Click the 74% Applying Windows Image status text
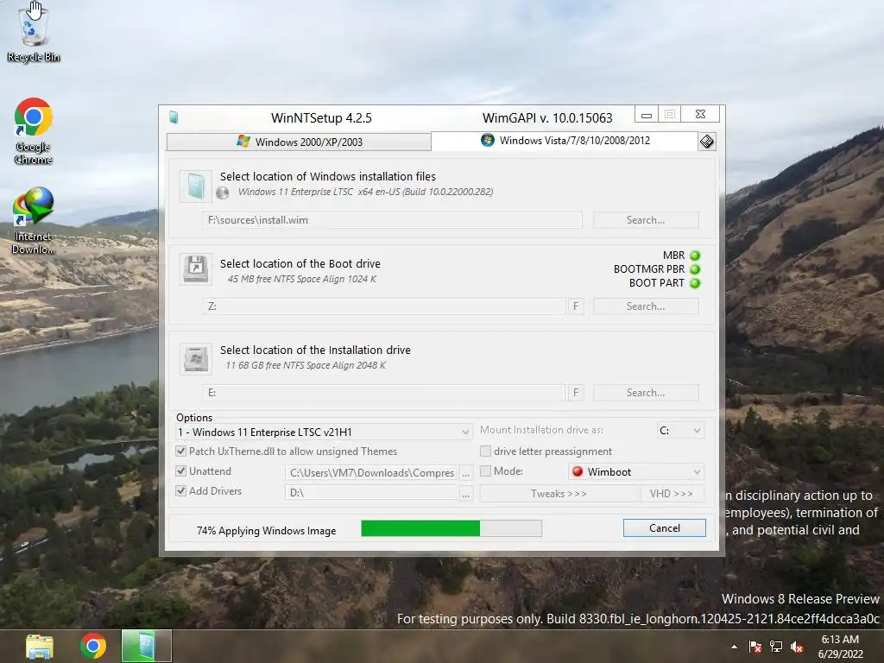884x663 pixels. pos(266,531)
